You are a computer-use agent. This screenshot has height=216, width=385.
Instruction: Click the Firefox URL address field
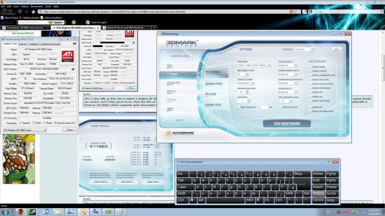pos(164,12)
